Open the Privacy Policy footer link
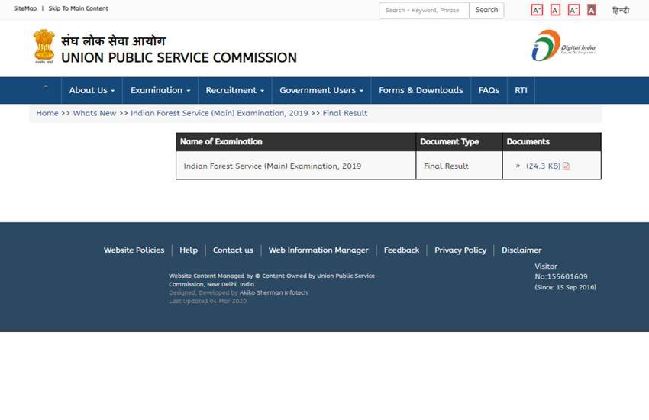This screenshot has width=649, height=420. pyautogui.click(x=460, y=250)
